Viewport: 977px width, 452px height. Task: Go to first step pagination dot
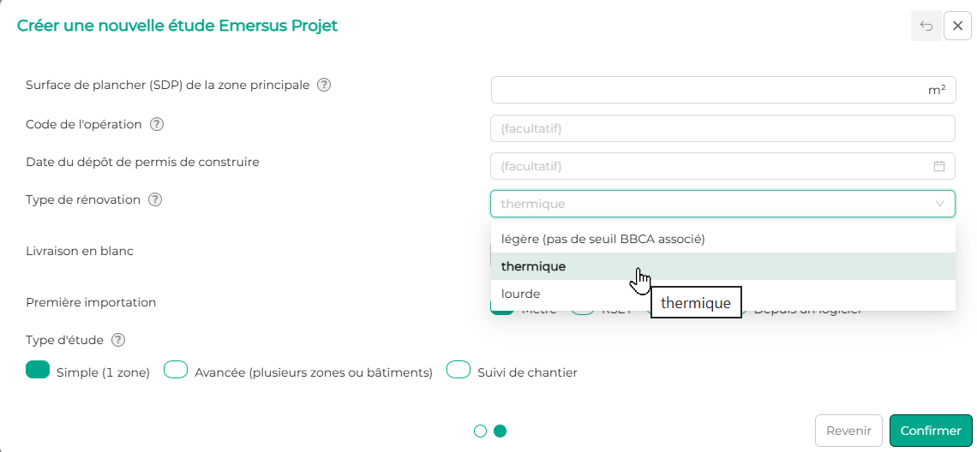pyautogui.click(x=480, y=431)
